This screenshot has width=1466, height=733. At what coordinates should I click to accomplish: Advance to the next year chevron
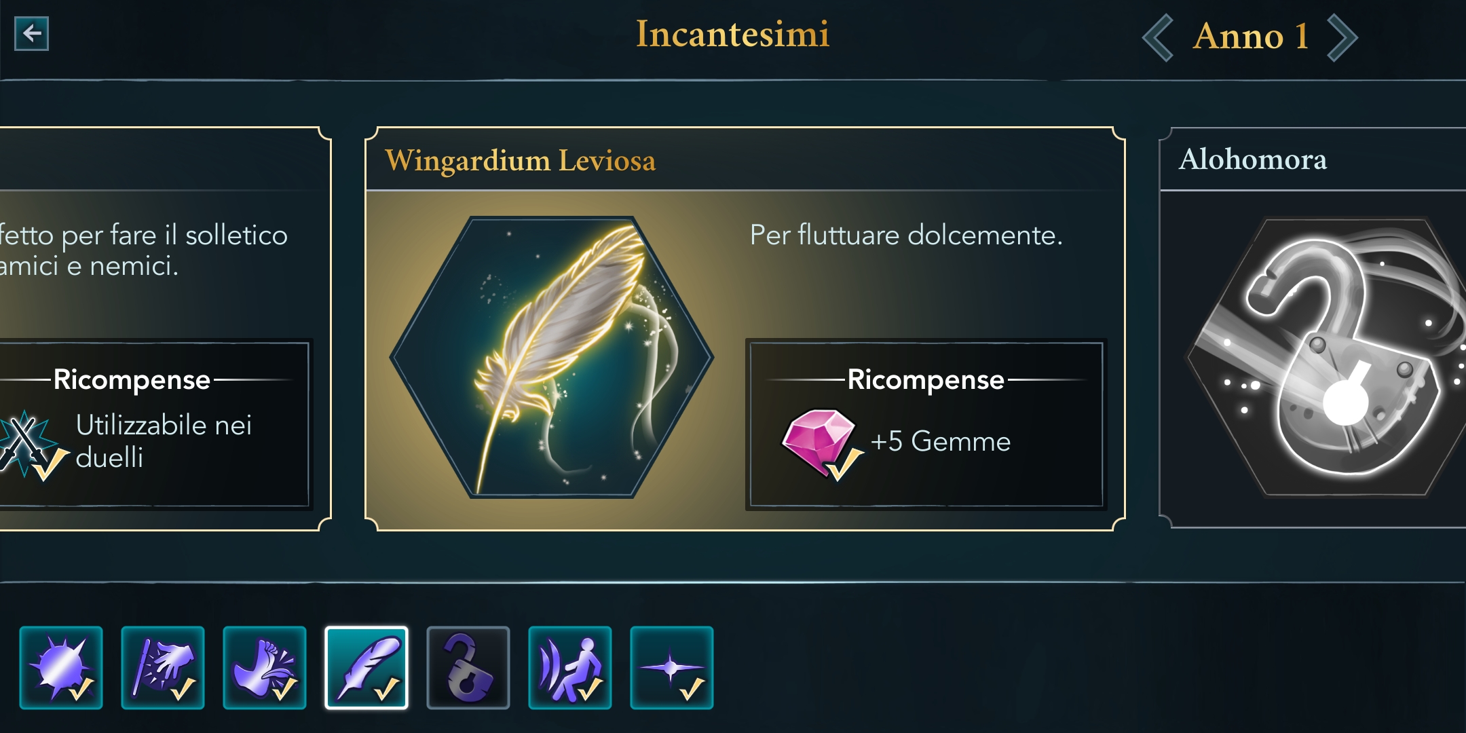tap(1342, 38)
